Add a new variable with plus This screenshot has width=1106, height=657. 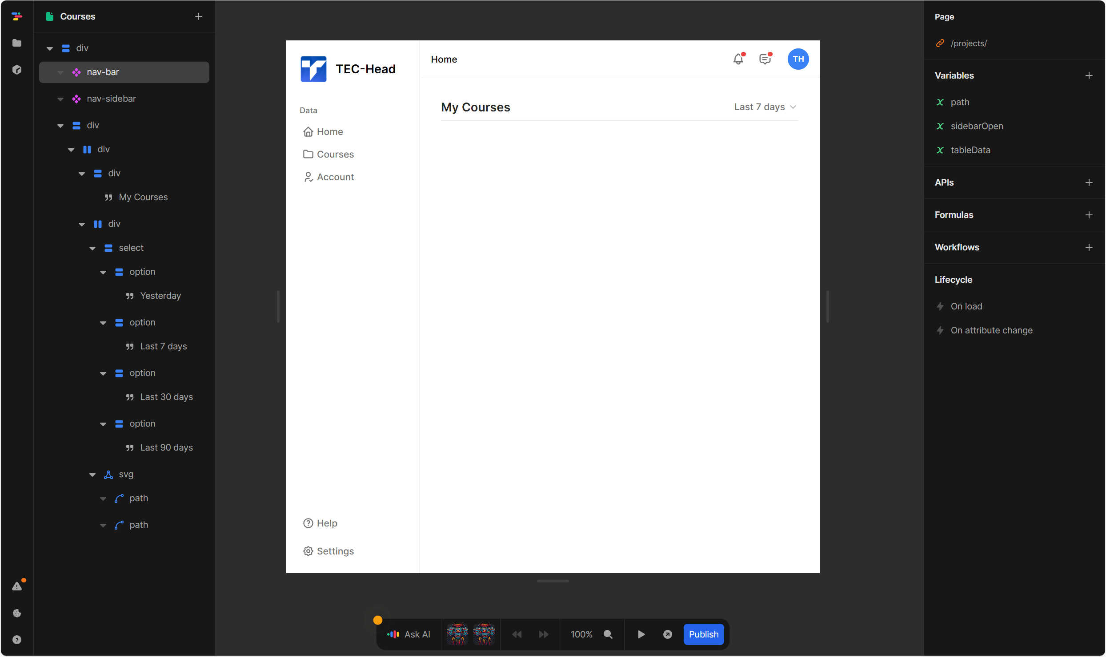pos(1089,75)
